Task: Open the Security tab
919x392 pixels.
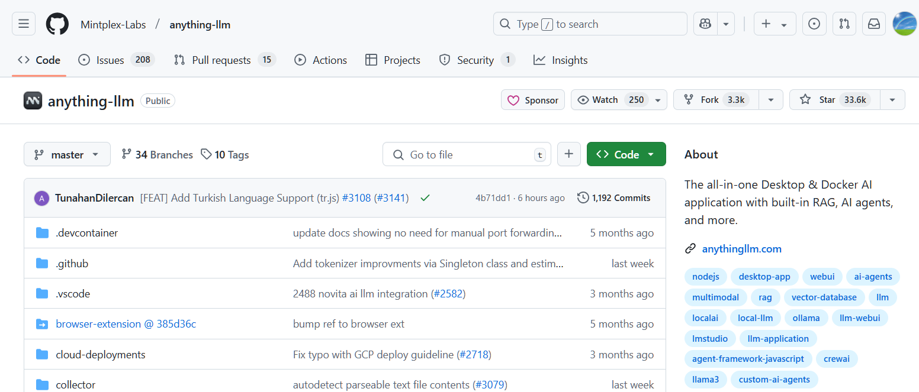Action: [477, 60]
